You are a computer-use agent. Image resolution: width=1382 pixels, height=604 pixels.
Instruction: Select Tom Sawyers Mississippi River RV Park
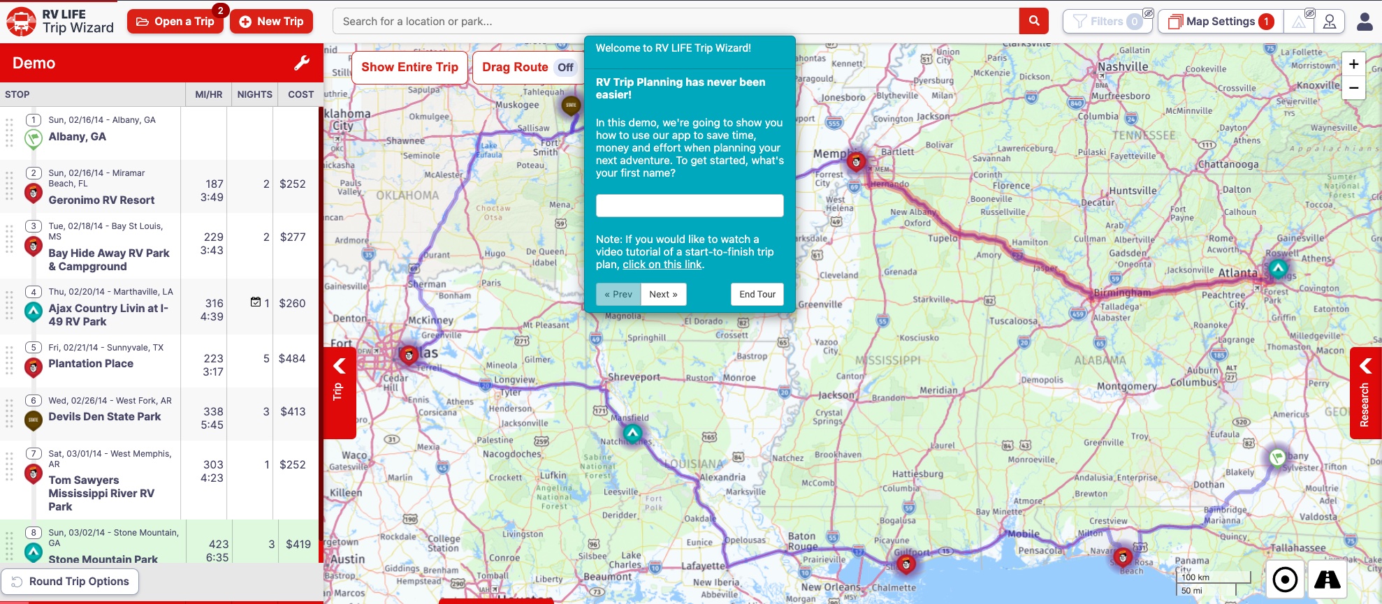tap(159, 480)
